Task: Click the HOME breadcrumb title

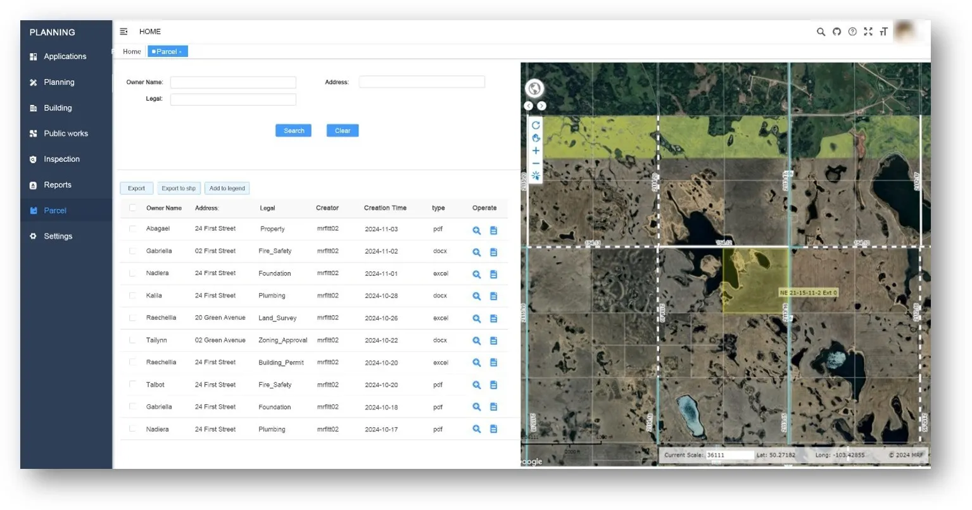Action: (x=150, y=32)
